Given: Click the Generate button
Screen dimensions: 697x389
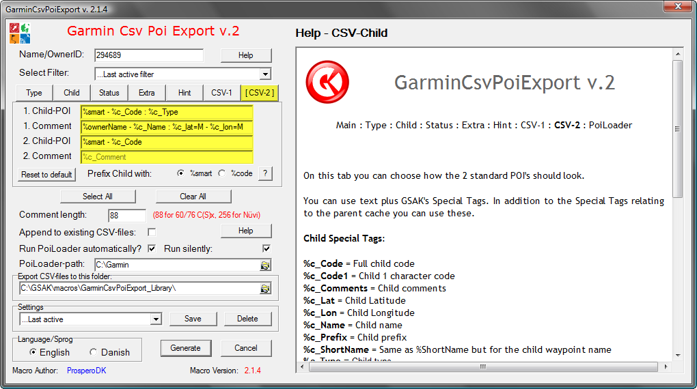Looking at the screenshot, I should [185, 348].
